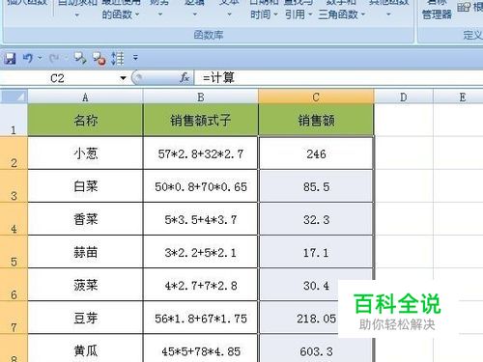Image resolution: width=483 pixels, height=362 pixels.
Task: Open Customize Quick Access Toolbar dropdown
Action: coord(135,58)
